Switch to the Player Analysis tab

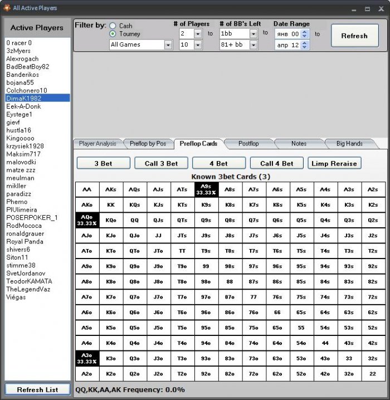coord(97,144)
